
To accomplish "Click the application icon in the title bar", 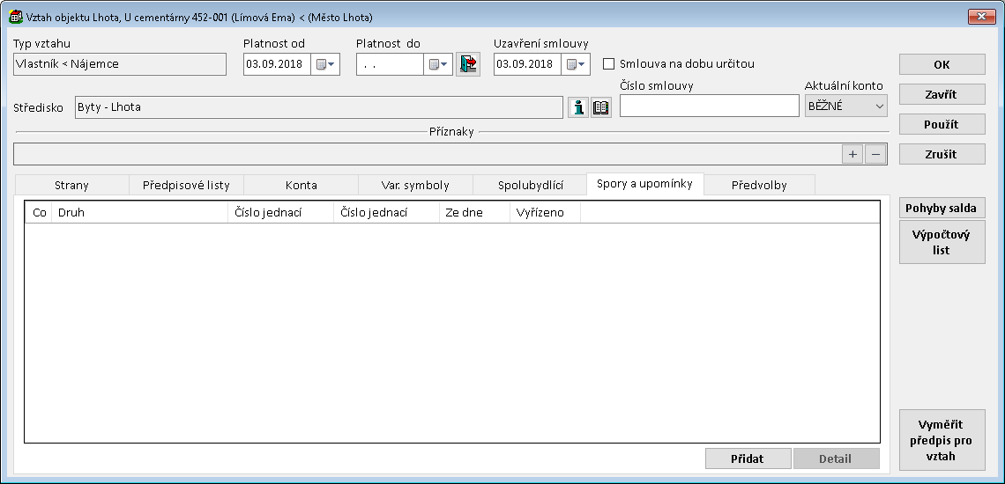I will point(15,17).
